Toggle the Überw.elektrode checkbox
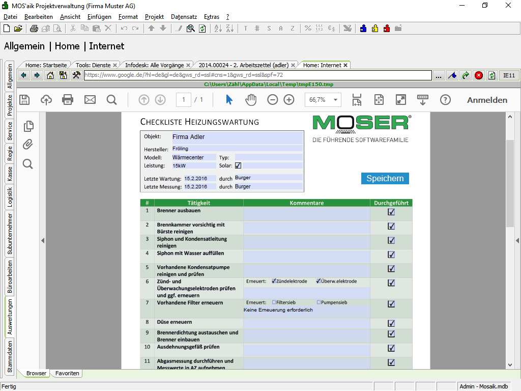 click(319, 281)
